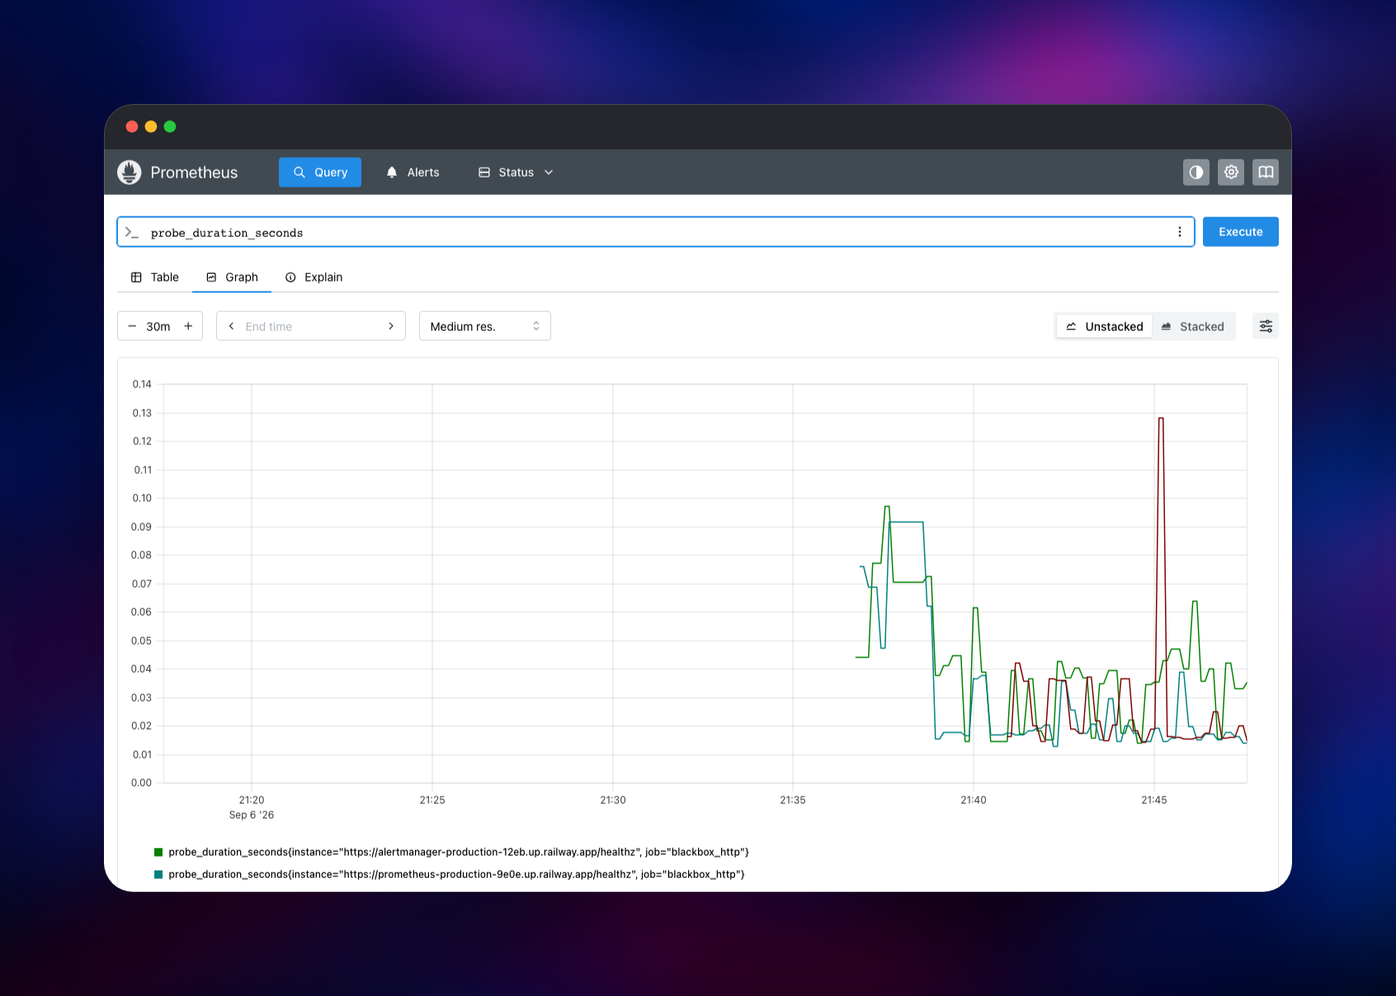The image size is (1396, 996).
Task: Open the Query page
Action: point(320,172)
